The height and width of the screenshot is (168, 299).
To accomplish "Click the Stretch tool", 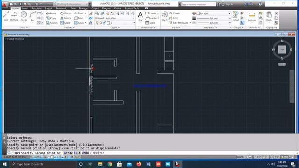I will coord(52,23).
